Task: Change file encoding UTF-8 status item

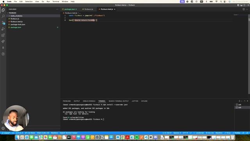Action: (185, 133)
